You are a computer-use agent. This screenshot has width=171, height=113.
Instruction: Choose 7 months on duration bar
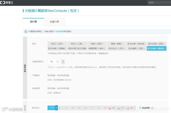92,108
